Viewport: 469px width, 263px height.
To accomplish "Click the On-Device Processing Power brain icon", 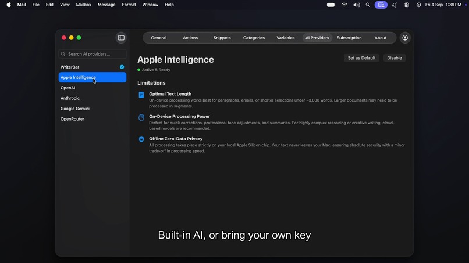I will [x=141, y=117].
